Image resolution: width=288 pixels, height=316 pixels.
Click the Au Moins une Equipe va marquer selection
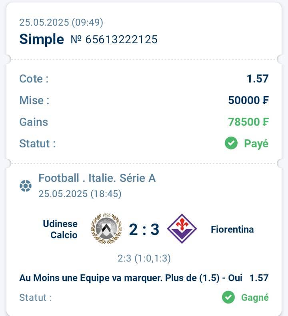[131, 278]
